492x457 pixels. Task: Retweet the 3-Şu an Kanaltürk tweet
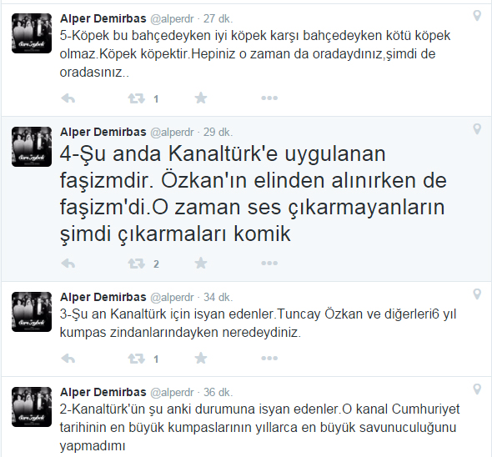point(137,359)
